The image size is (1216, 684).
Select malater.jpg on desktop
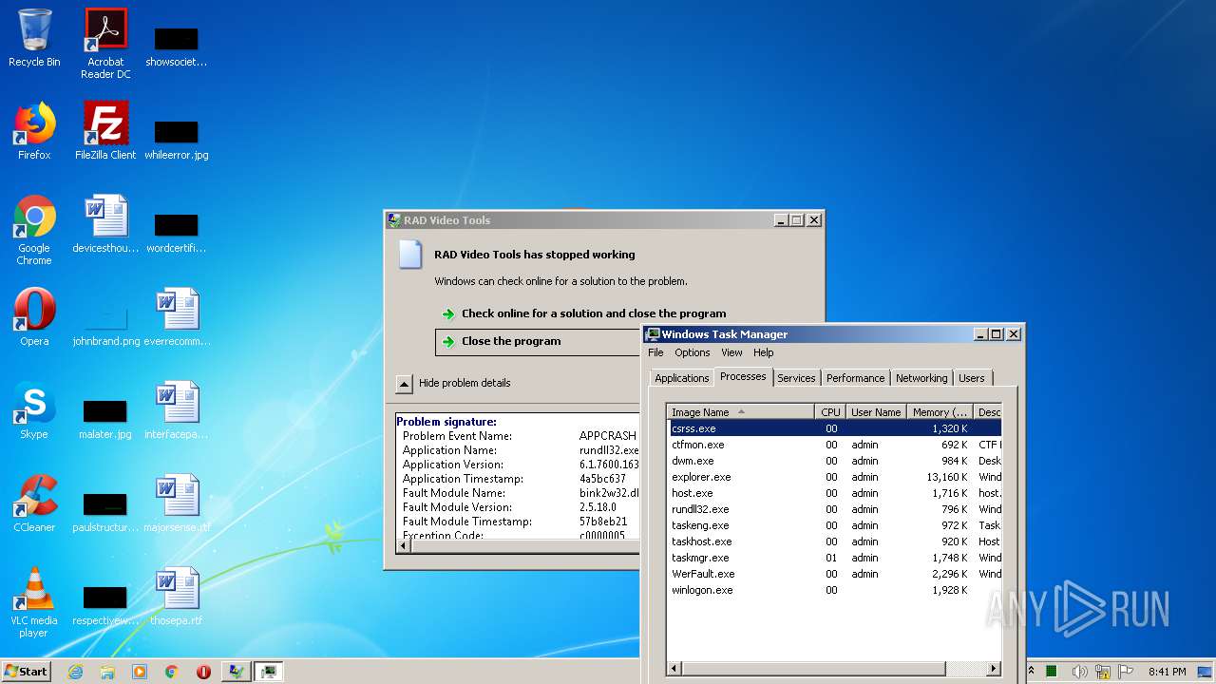tap(105, 418)
